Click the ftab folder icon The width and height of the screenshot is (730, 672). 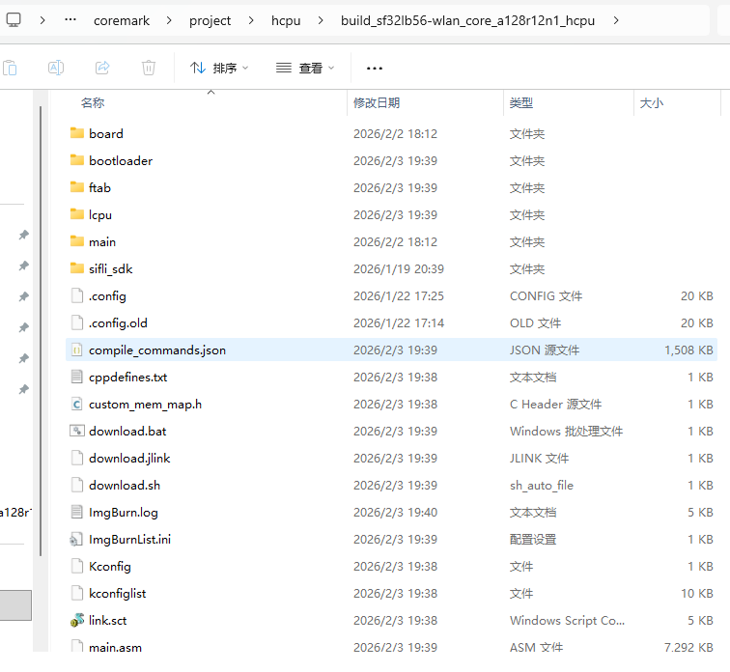click(x=77, y=187)
